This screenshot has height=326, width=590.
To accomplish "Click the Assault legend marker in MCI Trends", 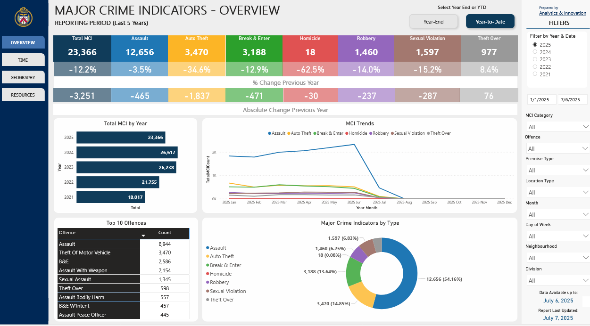I will click(269, 133).
